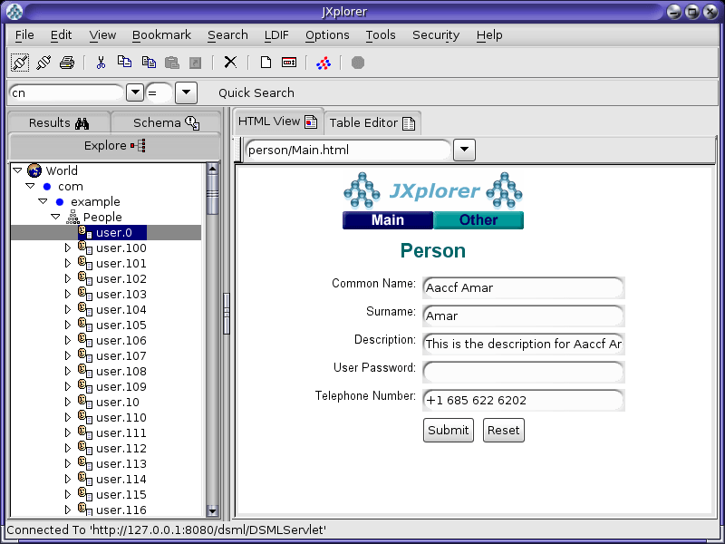Click the Disconnect plug icon
Image resolution: width=725 pixels, height=544 pixels.
(43, 63)
